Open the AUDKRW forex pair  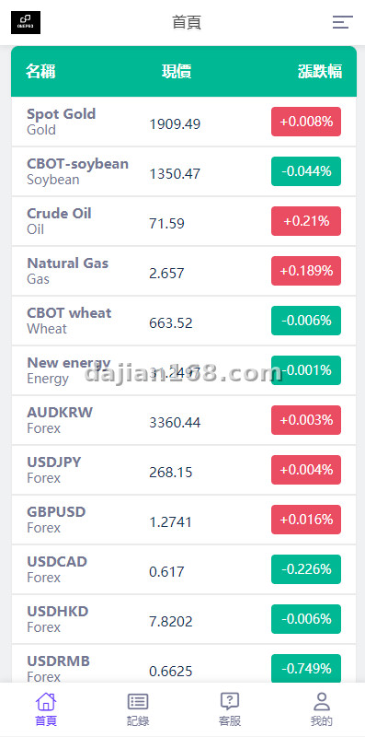(x=184, y=421)
